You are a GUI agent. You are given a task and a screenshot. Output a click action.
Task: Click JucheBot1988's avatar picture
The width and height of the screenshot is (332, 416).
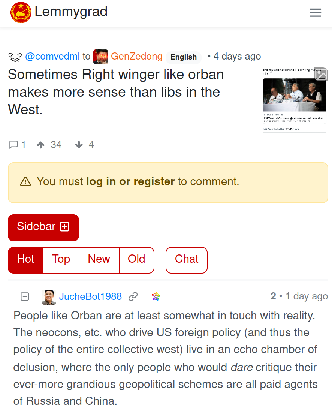click(x=49, y=296)
